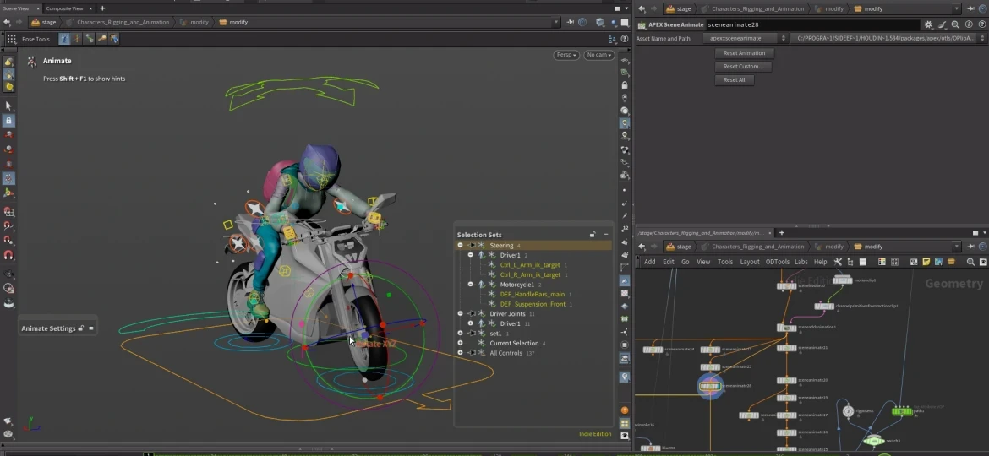
Task: Select the highlighted sceneanimate28 node in network
Action: click(709, 386)
